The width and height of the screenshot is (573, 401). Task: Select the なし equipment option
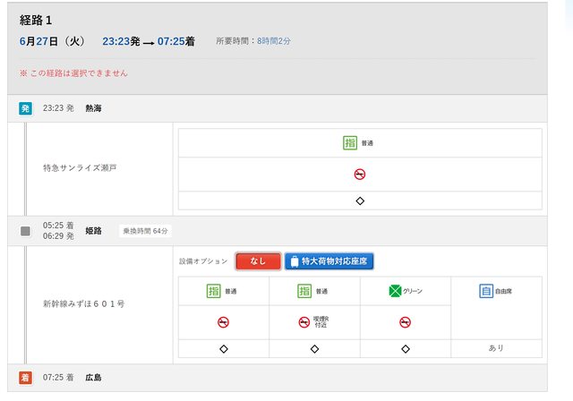click(258, 261)
